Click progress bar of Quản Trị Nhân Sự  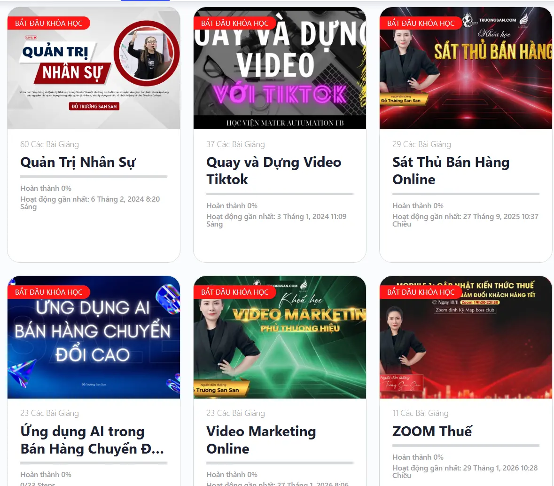pos(94,176)
